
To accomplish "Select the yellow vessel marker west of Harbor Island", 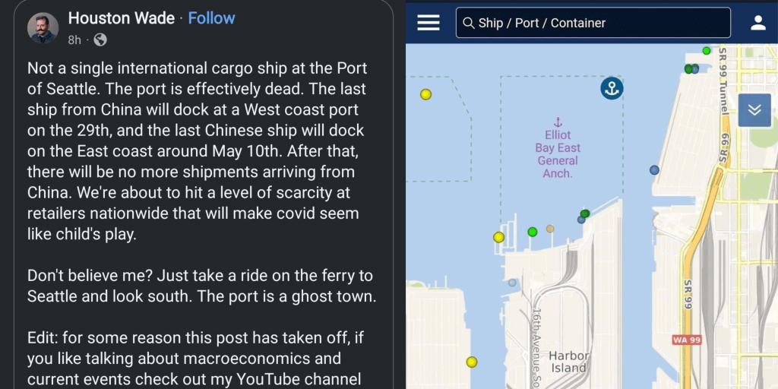I will click(472, 362).
